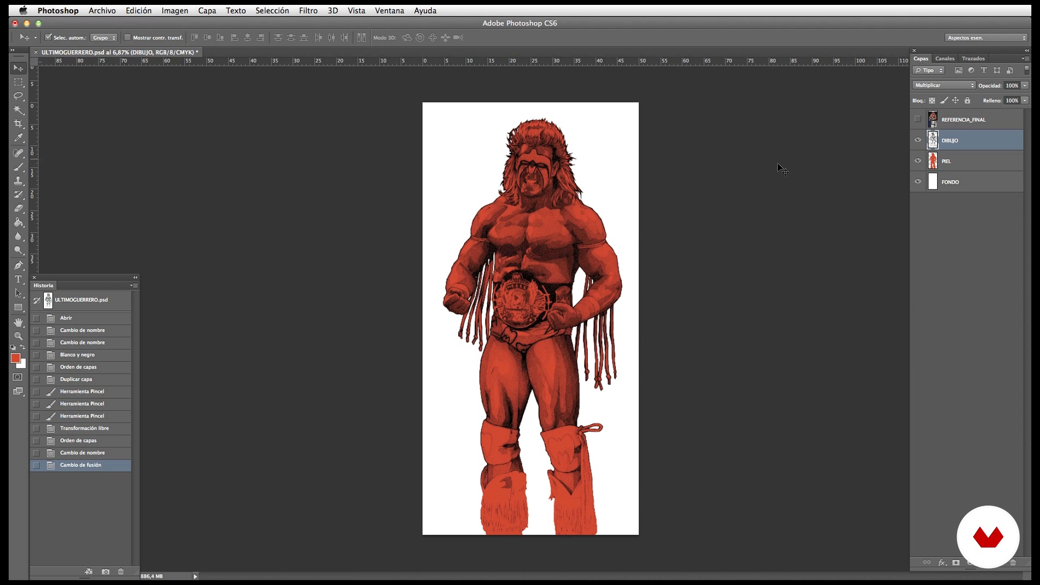Select the Move tool

pos(18,68)
